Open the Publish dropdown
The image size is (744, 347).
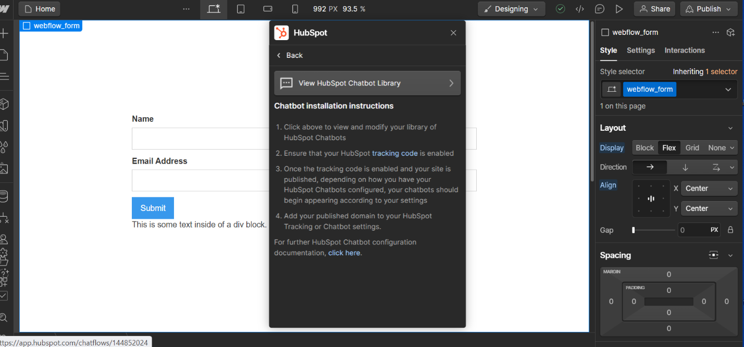(709, 9)
